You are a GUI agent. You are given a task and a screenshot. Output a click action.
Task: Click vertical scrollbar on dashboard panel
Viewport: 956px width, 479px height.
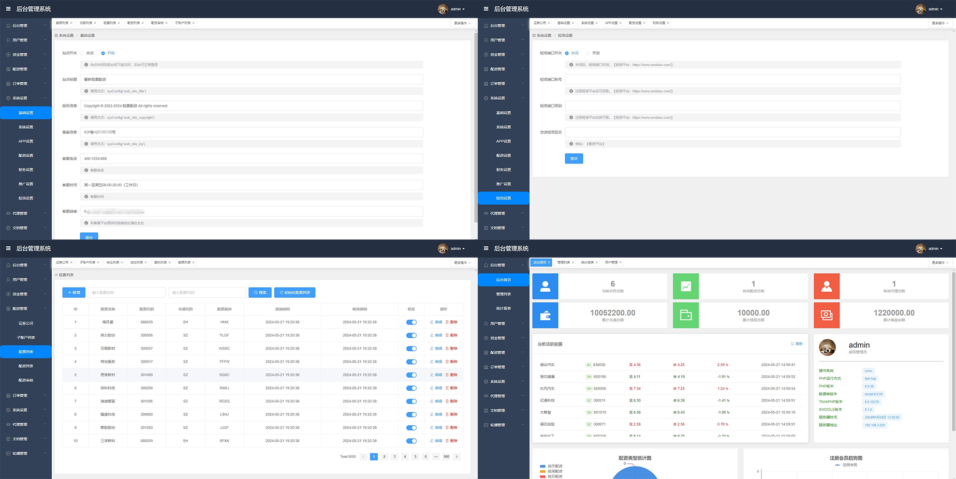953,352
